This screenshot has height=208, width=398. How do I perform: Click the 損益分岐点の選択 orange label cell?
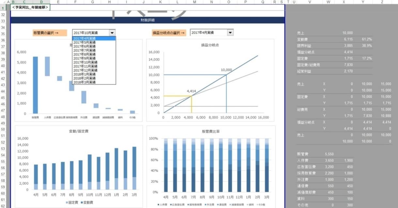click(169, 33)
